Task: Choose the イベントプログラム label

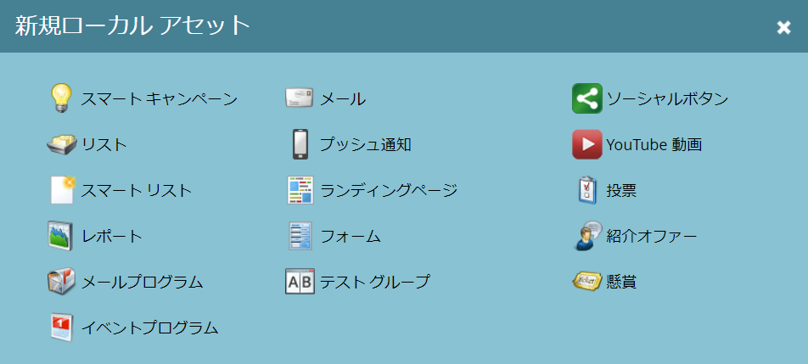Action: 150,328
